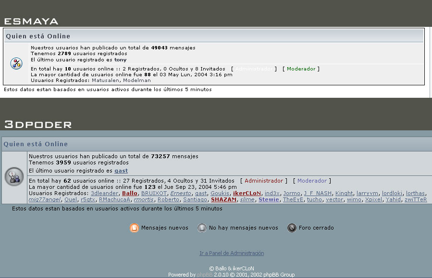Open lordloki's user profile
432x278 pixels.
point(392,193)
